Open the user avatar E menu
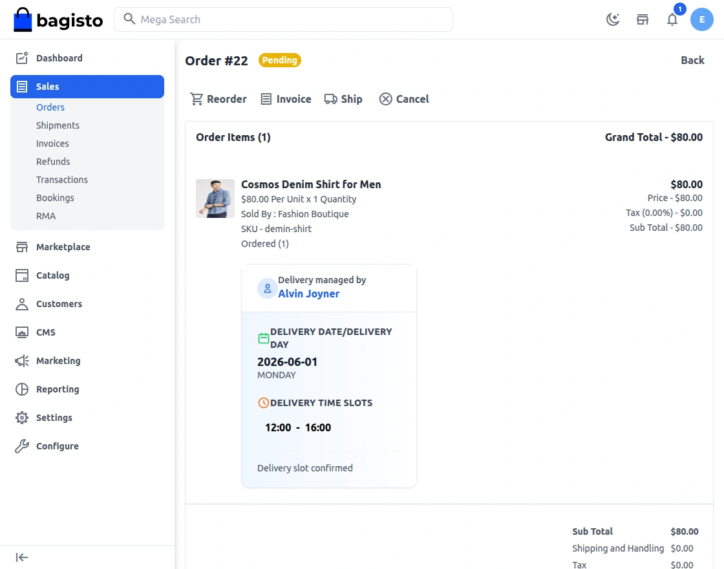Screen dimensions: 724x569 [702, 19]
